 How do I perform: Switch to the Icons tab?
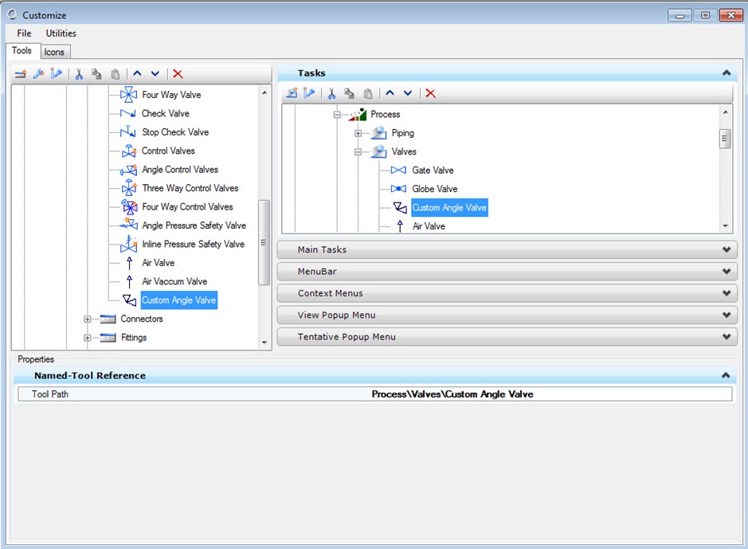pyautogui.click(x=54, y=51)
